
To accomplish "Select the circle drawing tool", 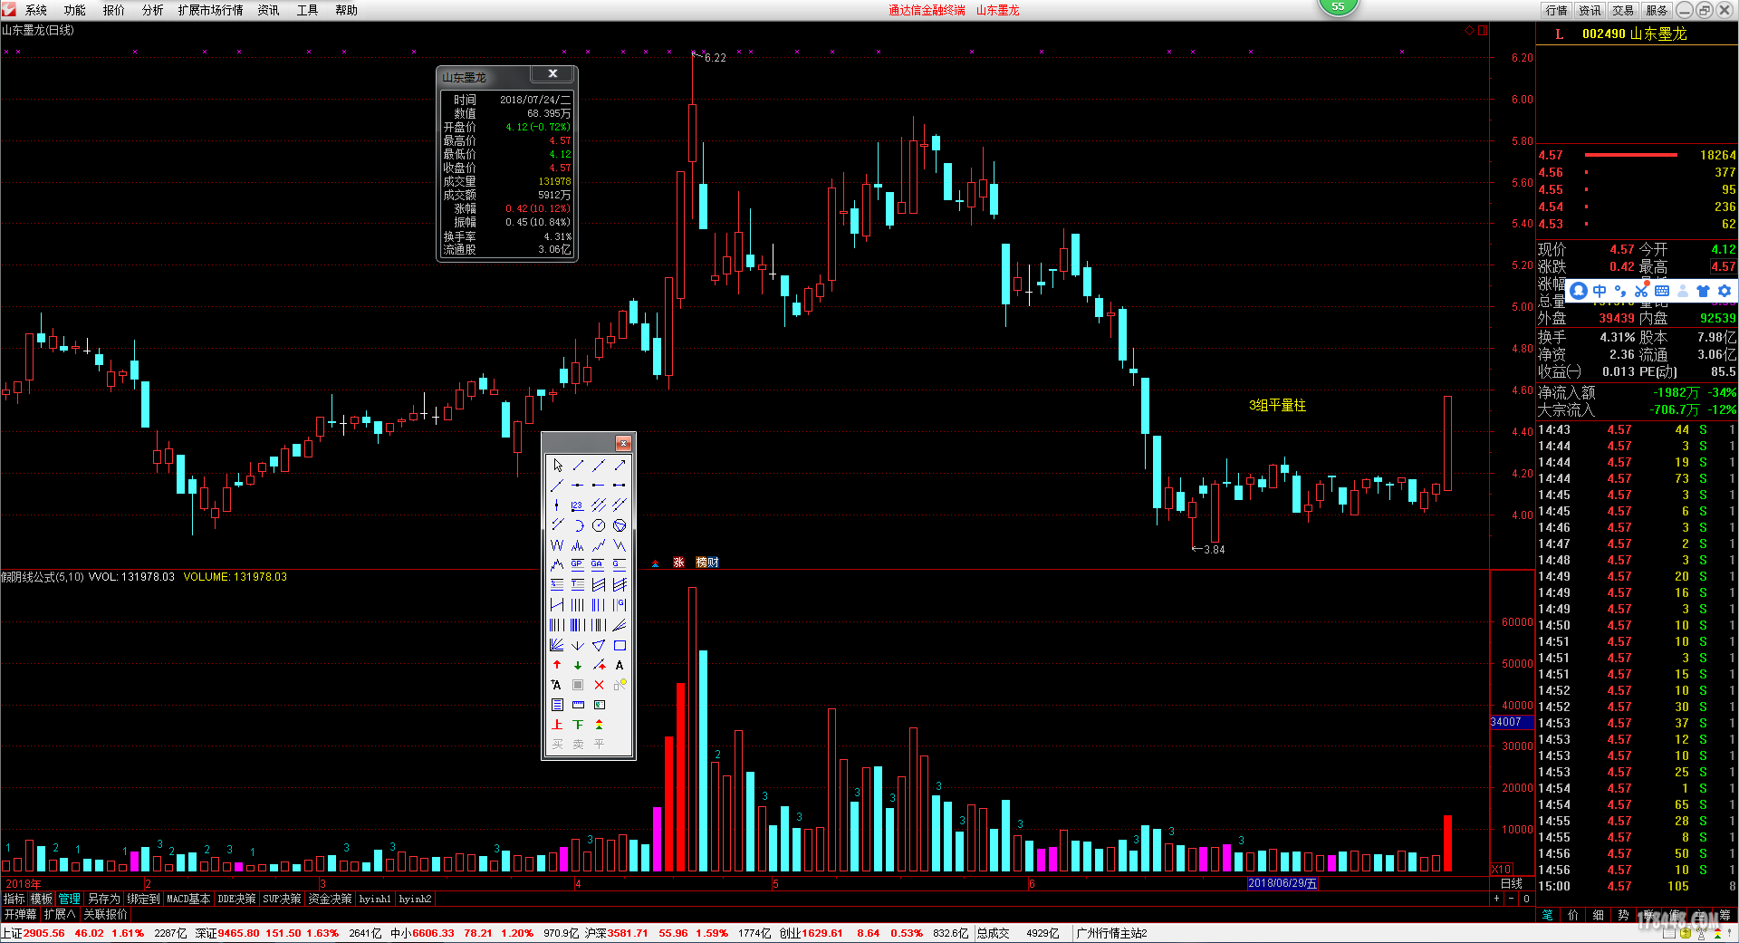I will (599, 524).
